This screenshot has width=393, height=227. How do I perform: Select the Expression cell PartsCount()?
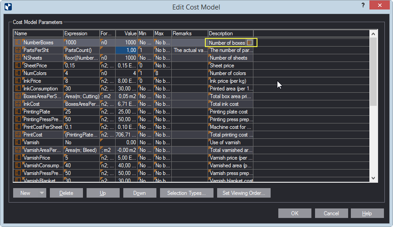pyautogui.click(x=82, y=50)
